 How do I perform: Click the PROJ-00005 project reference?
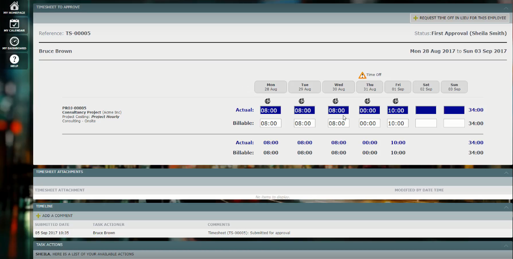(x=74, y=108)
